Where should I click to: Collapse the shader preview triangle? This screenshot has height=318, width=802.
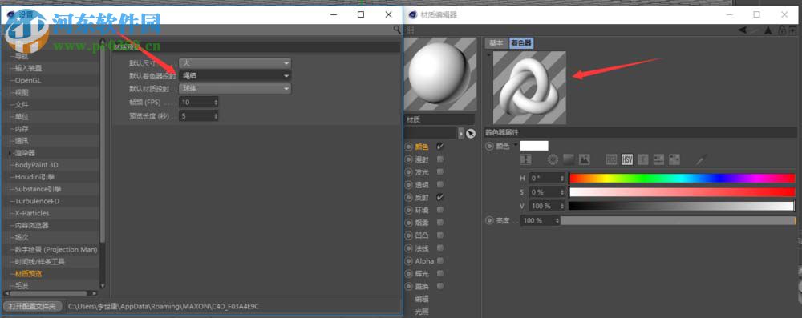click(488, 54)
